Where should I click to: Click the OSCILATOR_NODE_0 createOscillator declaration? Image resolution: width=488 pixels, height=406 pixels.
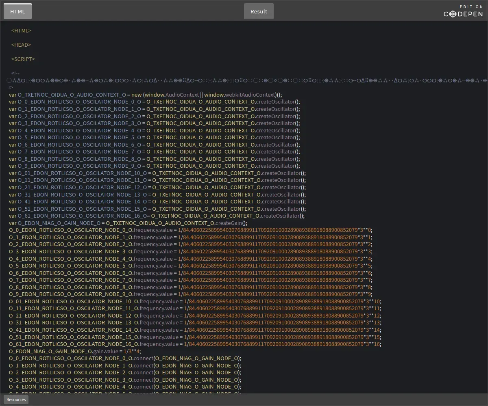(x=155, y=102)
